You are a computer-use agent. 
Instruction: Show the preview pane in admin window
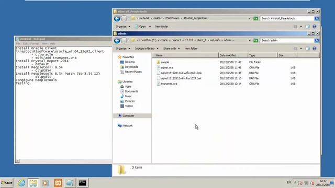(307, 49)
